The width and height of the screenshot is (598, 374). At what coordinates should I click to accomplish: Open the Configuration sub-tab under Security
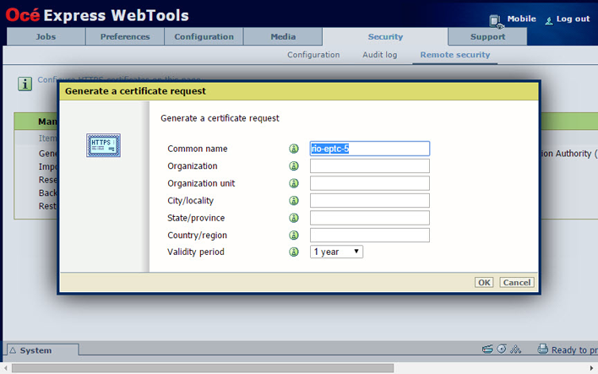[313, 55]
